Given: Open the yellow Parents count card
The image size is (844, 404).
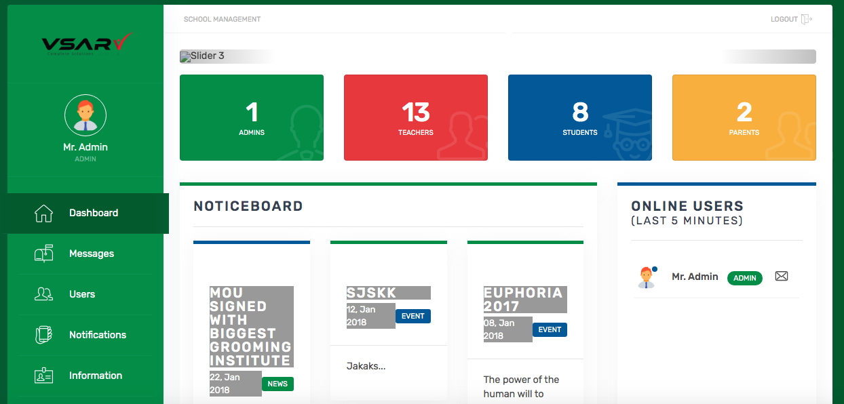Looking at the screenshot, I should [x=744, y=118].
